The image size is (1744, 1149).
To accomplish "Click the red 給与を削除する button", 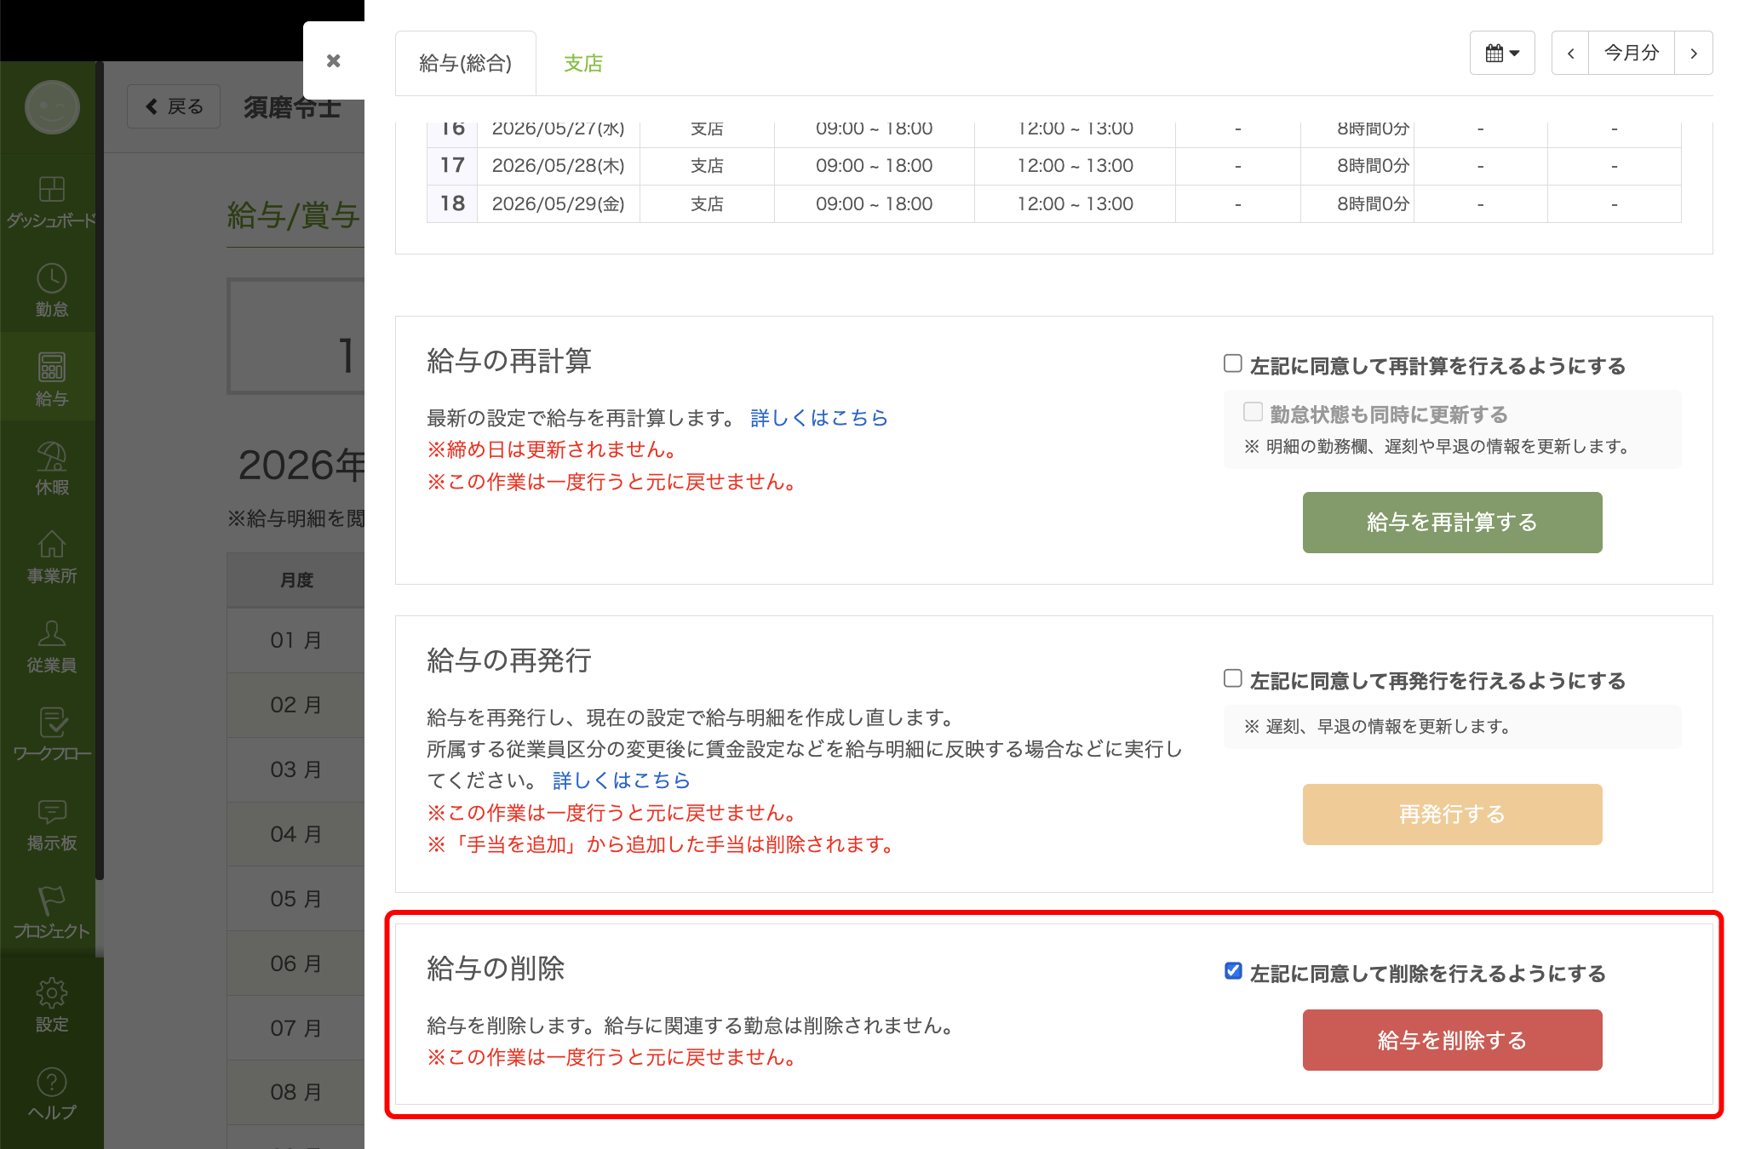I will pos(1452,1040).
